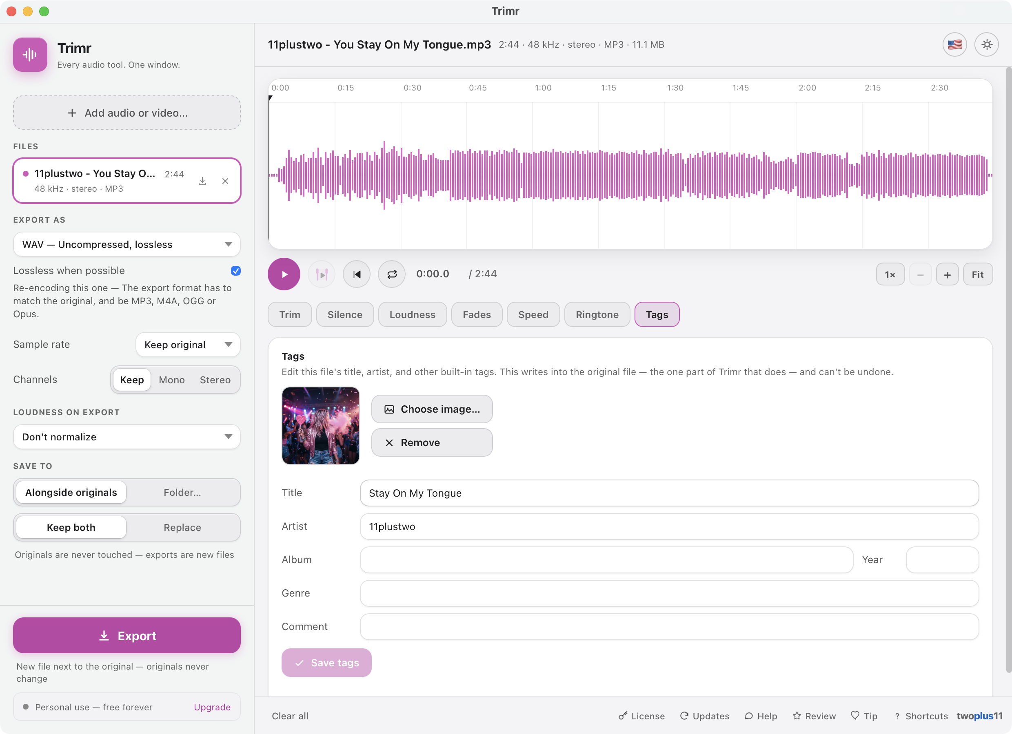
Task: Choose Folder... save location
Action: pyautogui.click(x=182, y=492)
